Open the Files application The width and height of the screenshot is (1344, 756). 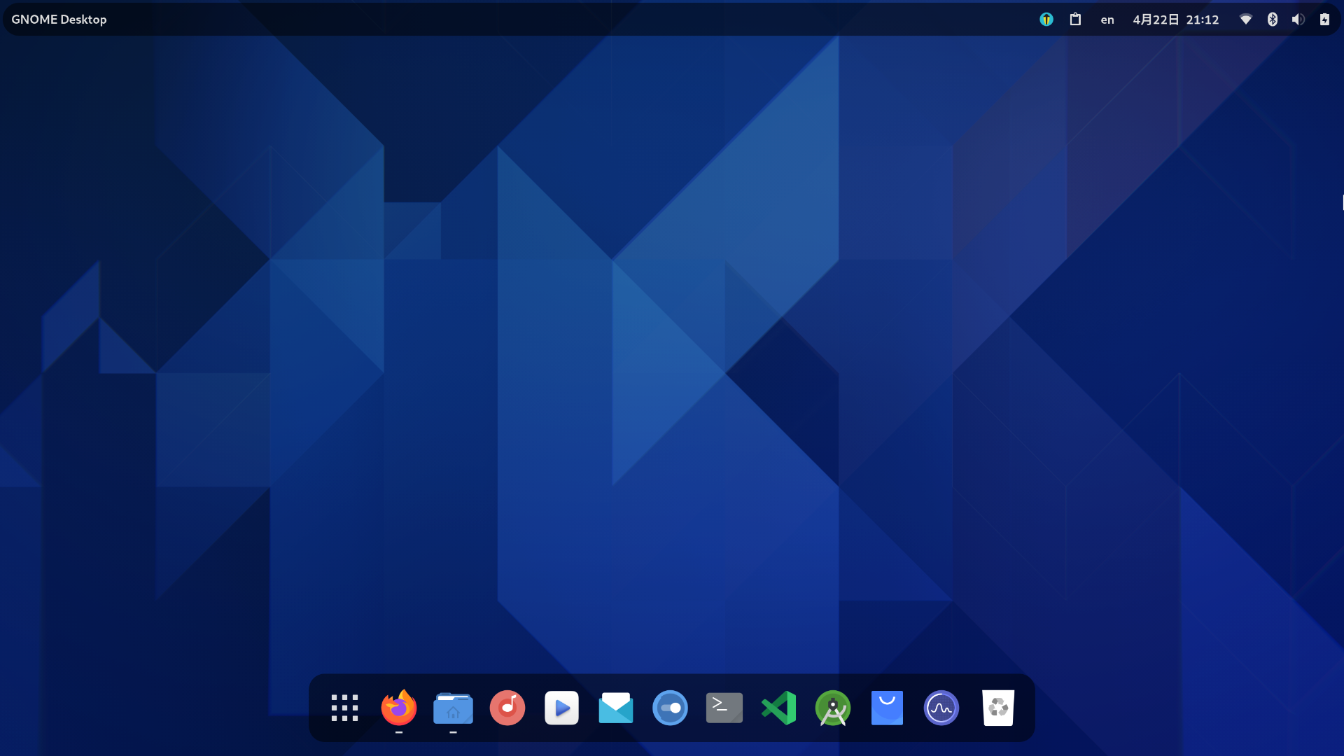(x=454, y=708)
